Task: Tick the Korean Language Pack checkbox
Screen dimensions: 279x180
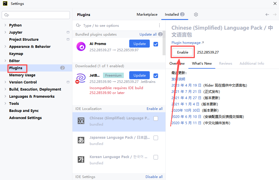Action: pos(156,157)
